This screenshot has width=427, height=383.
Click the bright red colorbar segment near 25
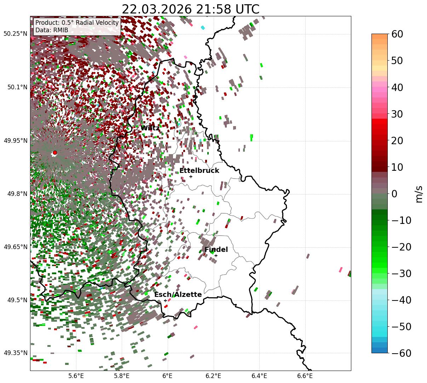380,124
